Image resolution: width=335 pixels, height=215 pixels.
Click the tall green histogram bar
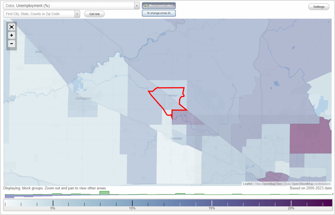pos(104,193)
